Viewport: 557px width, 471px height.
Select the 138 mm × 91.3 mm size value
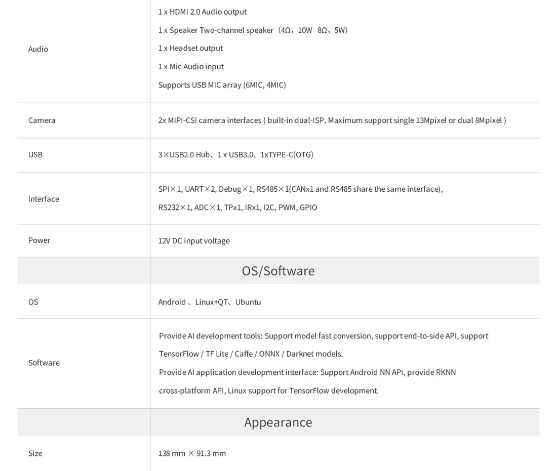tap(192, 453)
